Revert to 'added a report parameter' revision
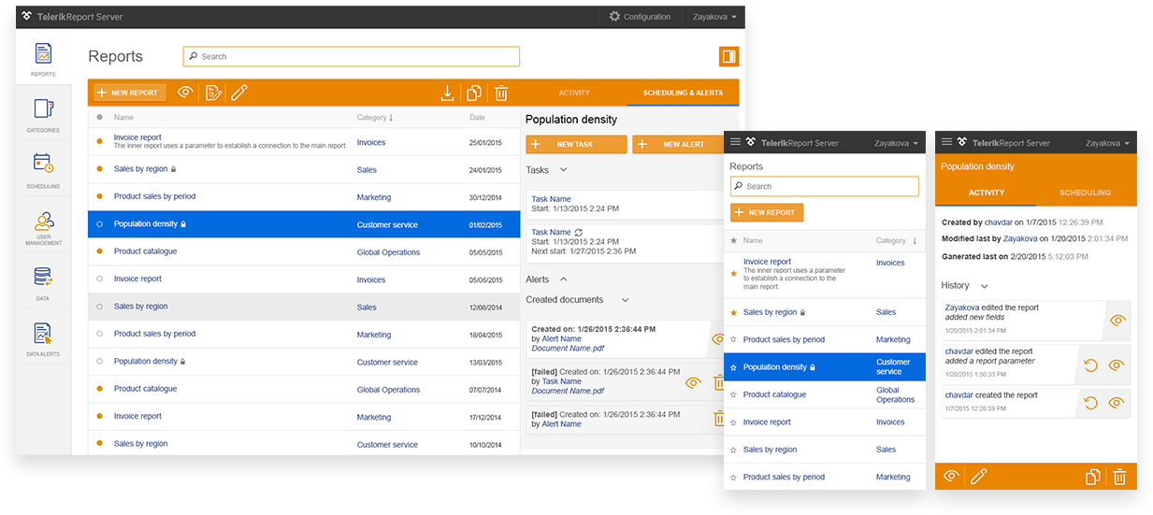 pos(1090,365)
